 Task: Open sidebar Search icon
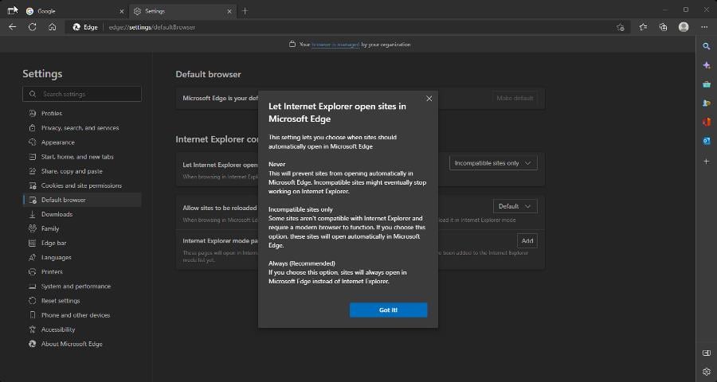point(707,46)
